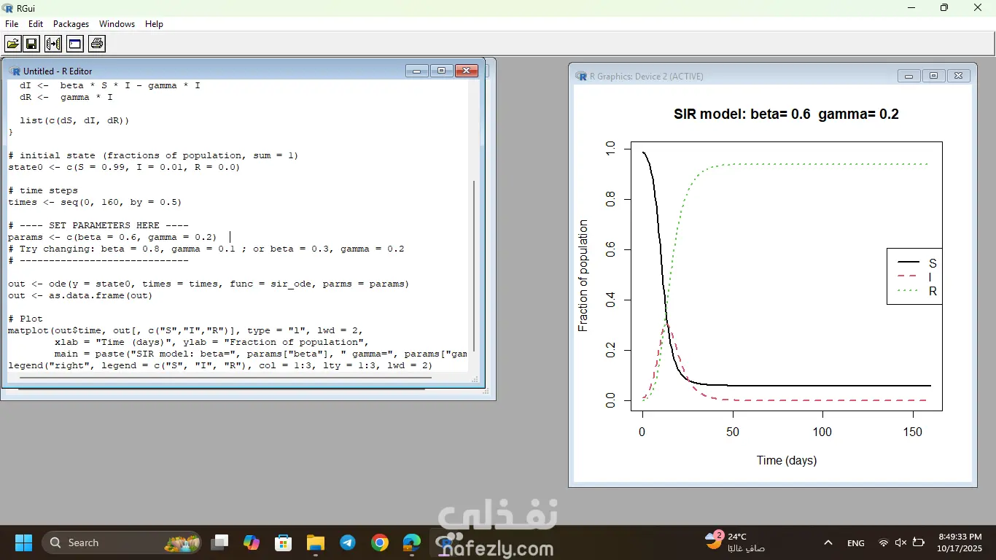The image size is (996, 560).
Task: Close the R Graphics Device 2 window
Action: point(959,76)
